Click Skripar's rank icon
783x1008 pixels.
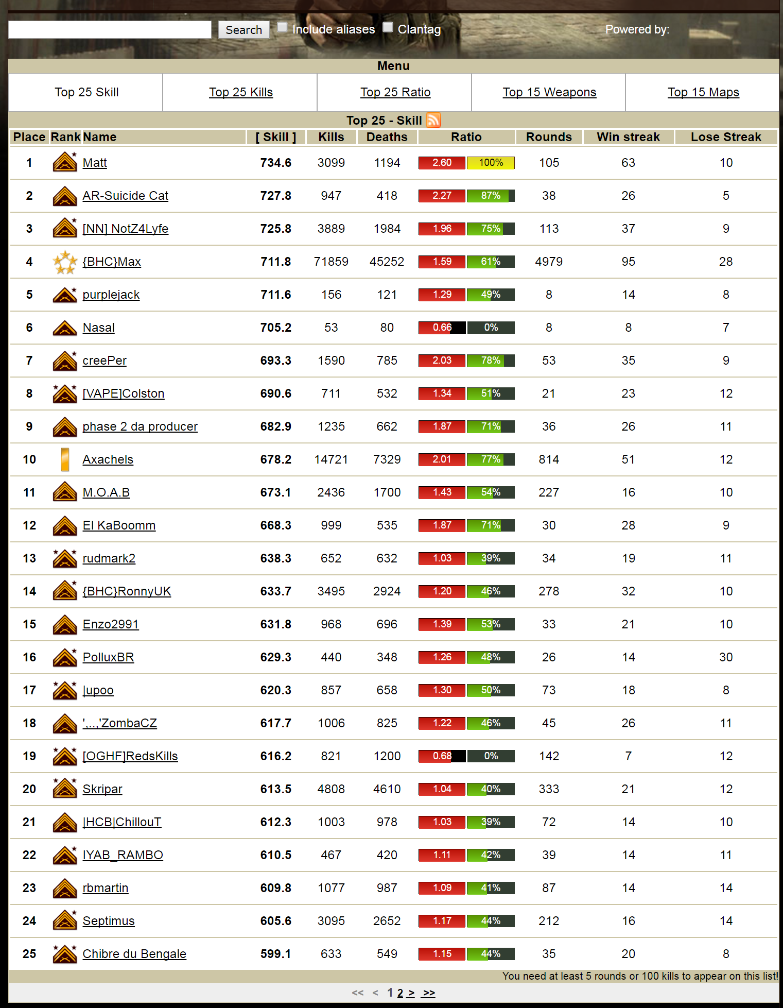65,789
